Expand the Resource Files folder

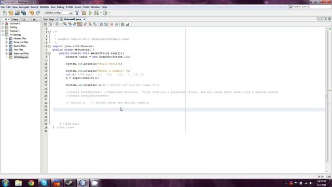click(x=7, y=42)
